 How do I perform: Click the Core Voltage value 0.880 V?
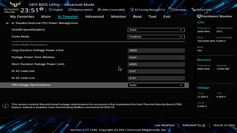click(221, 41)
